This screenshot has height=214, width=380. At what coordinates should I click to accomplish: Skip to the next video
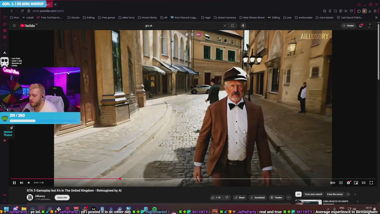pyautogui.click(x=21, y=182)
